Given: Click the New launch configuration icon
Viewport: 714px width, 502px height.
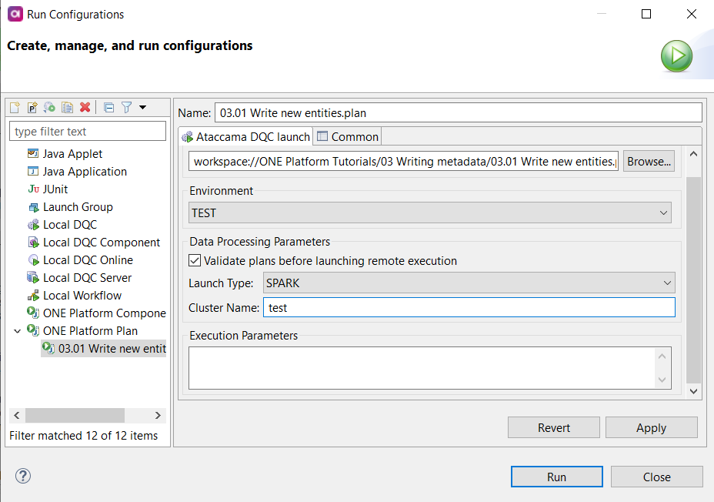Looking at the screenshot, I should (x=15, y=108).
